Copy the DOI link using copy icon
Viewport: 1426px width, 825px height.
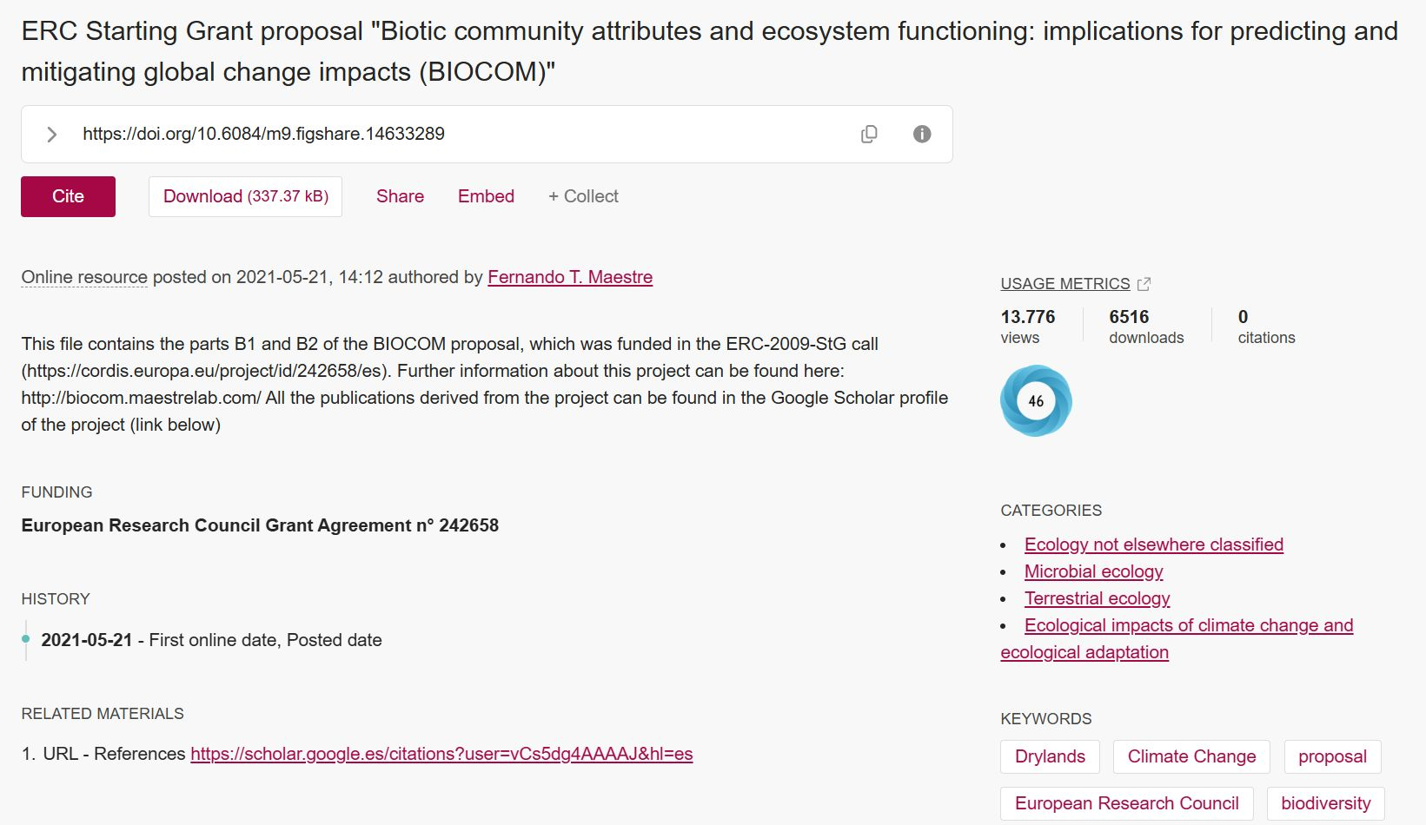(x=868, y=134)
